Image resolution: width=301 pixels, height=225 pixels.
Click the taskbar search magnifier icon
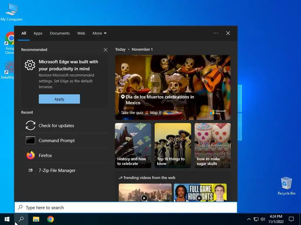(21, 219)
